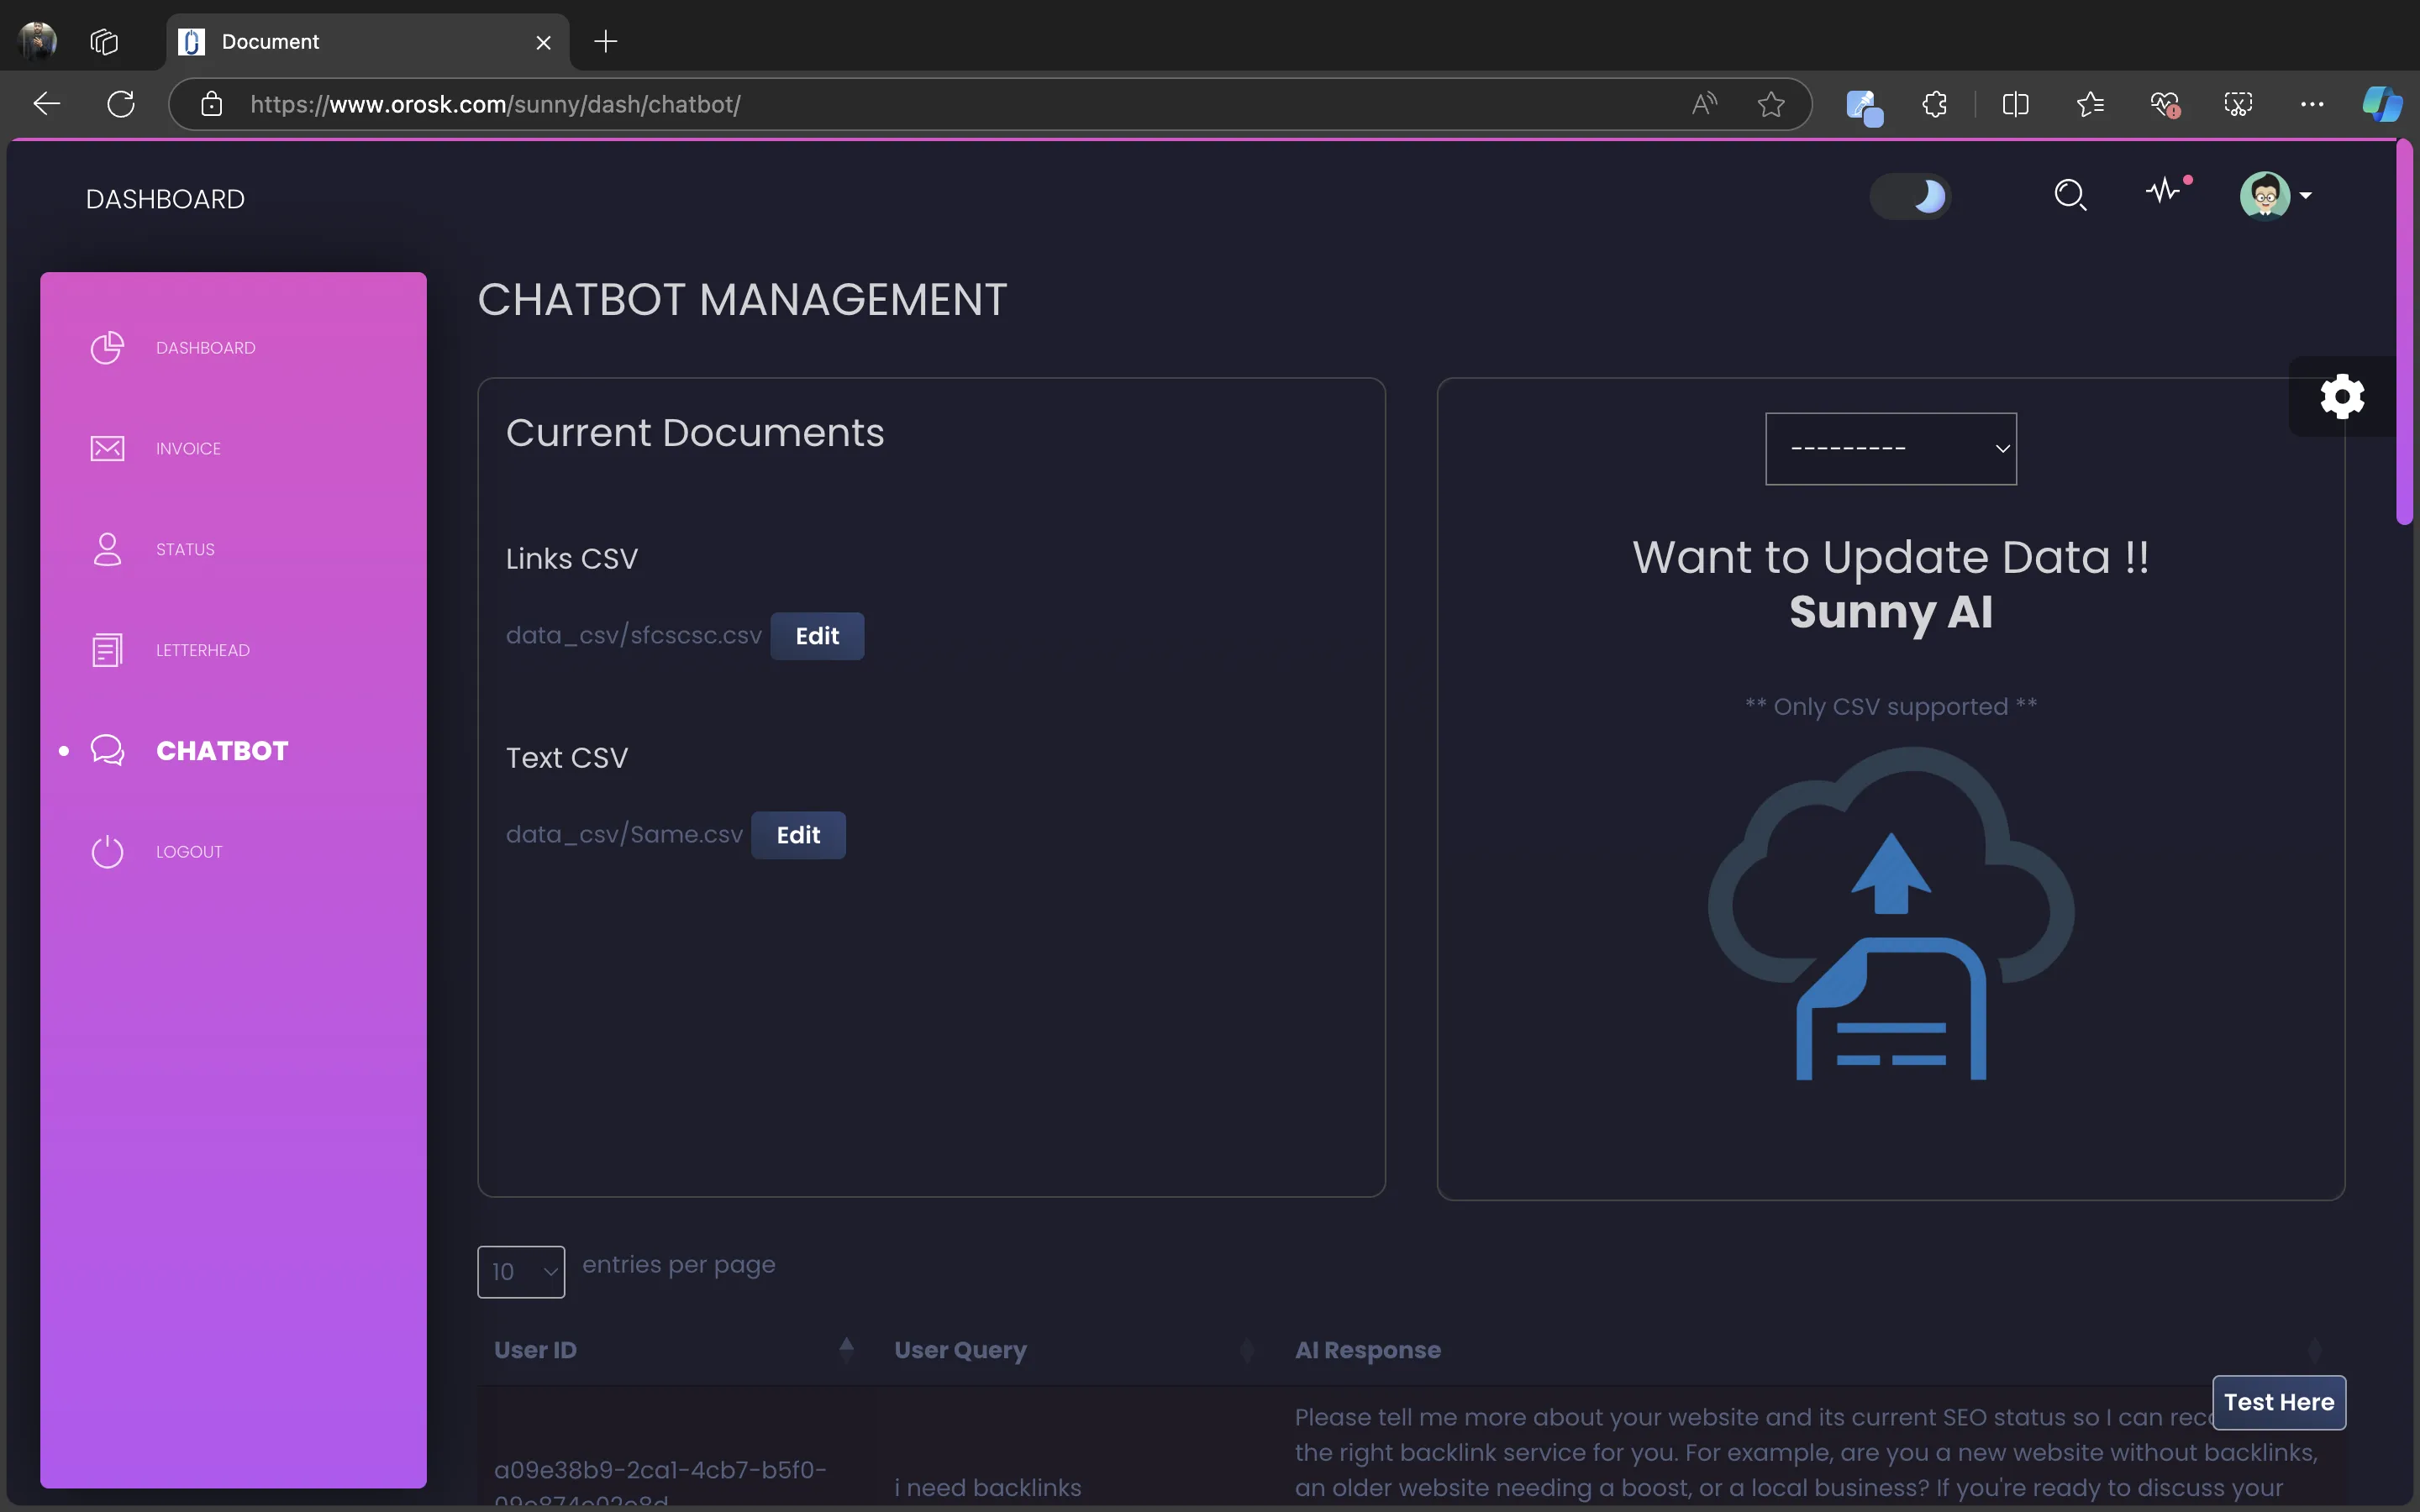2420x1512 pixels.
Task: Open the user avatar profile menu
Action: click(x=2275, y=195)
